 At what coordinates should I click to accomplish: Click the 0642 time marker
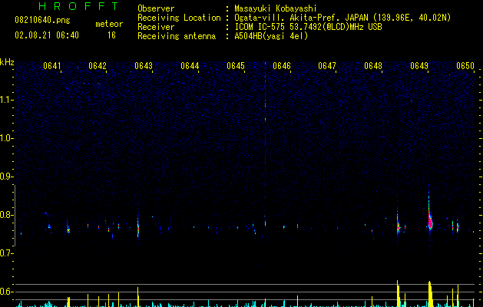tap(98, 66)
